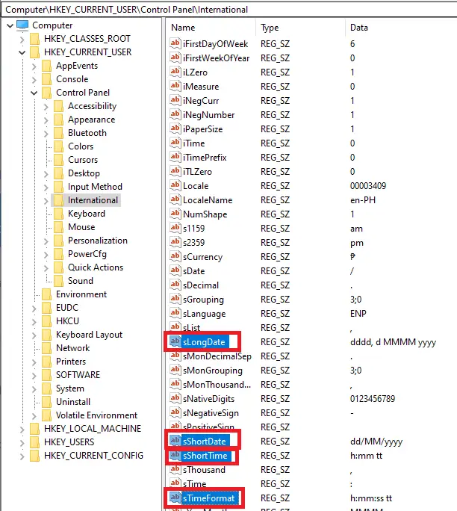The image size is (457, 511).
Task: Click the sShortDate string value icon
Action: (x=175, y=441)
